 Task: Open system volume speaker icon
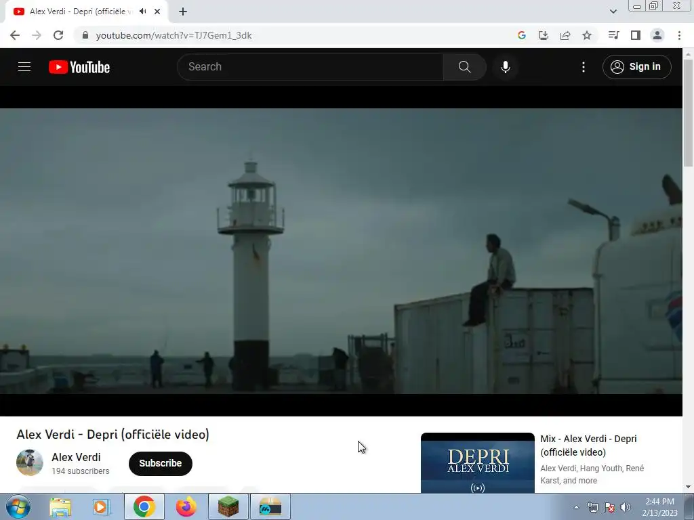click(626, 507)
